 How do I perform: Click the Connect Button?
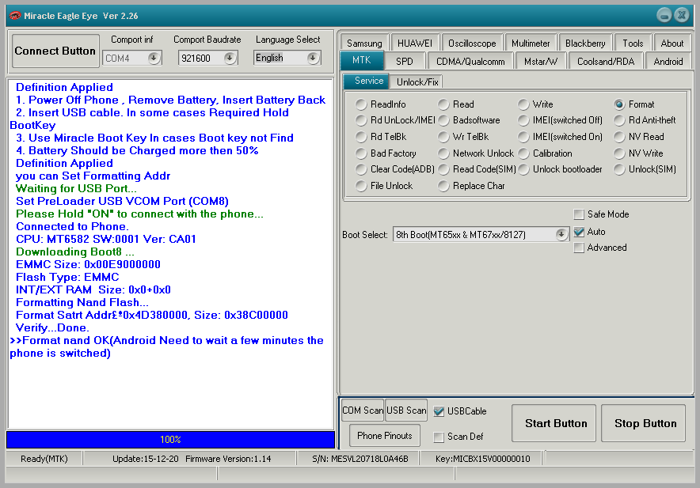click(x=55, y=51)
